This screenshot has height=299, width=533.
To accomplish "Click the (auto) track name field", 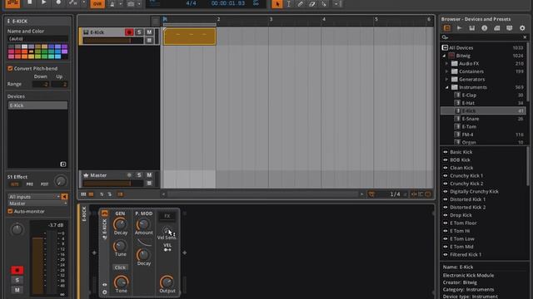I will point(37,39).
